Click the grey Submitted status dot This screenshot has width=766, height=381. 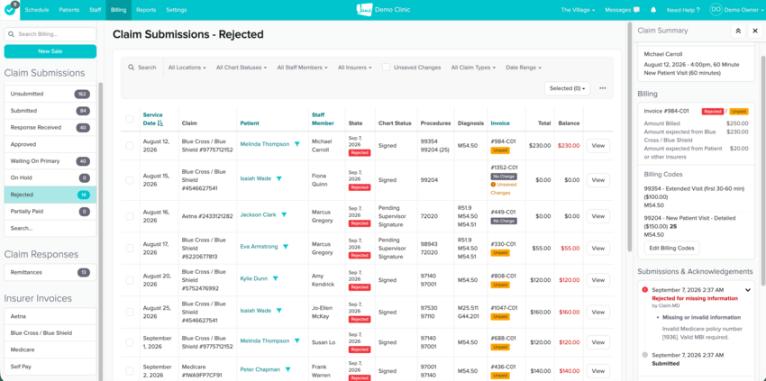pos(645,355)
